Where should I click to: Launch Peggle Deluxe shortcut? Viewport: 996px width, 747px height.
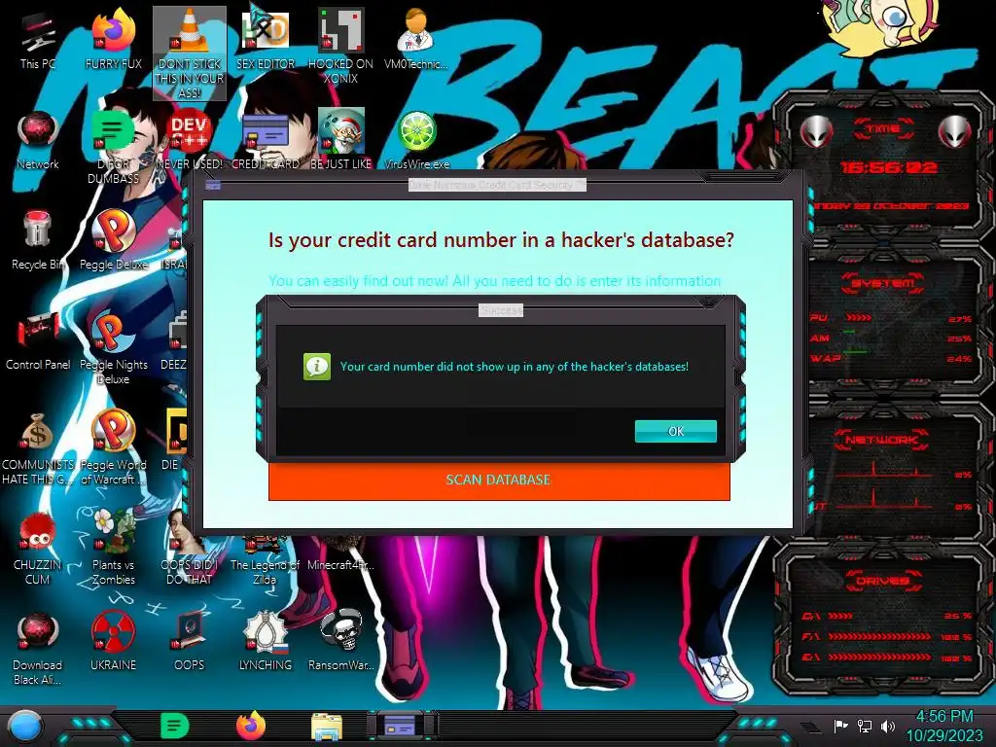click(x=113, y=240)
